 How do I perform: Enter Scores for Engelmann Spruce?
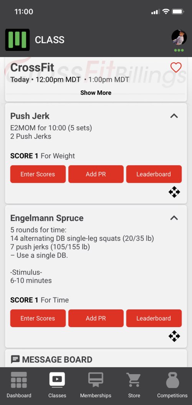click(x=38, y=318)
